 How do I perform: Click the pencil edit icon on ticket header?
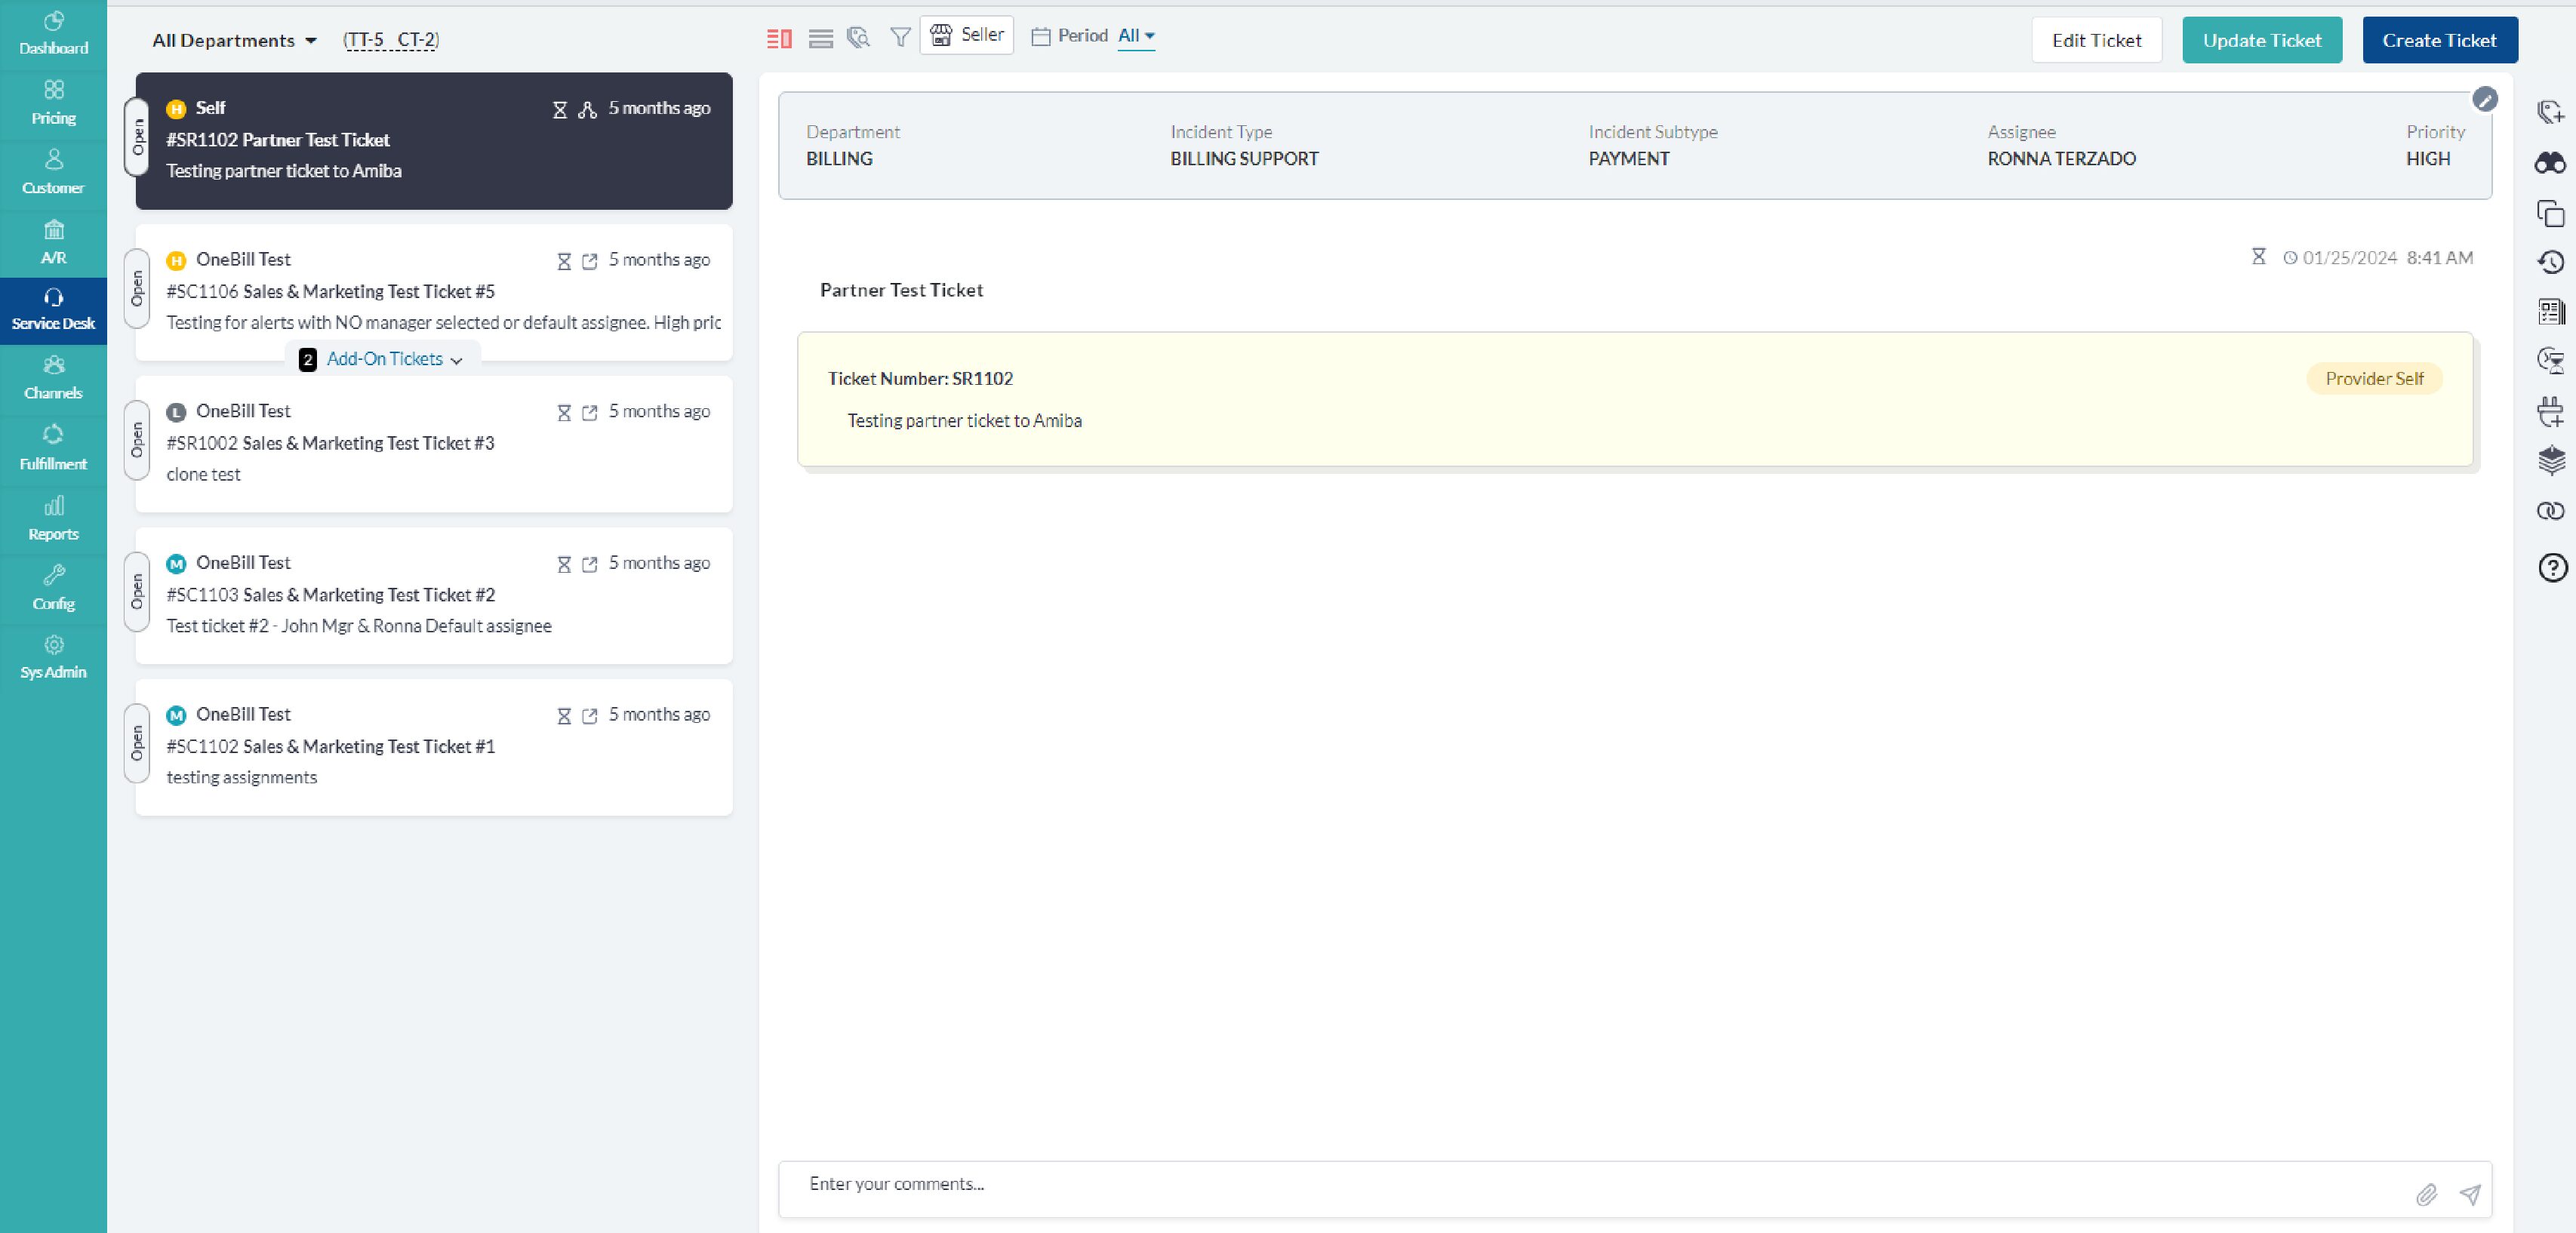point(2484,99)
